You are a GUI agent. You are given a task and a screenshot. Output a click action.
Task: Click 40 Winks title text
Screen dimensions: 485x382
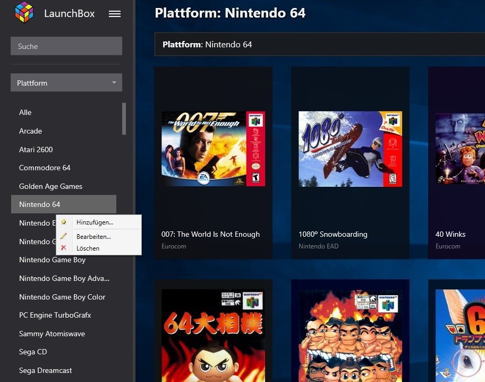click(x=450, y=234)
